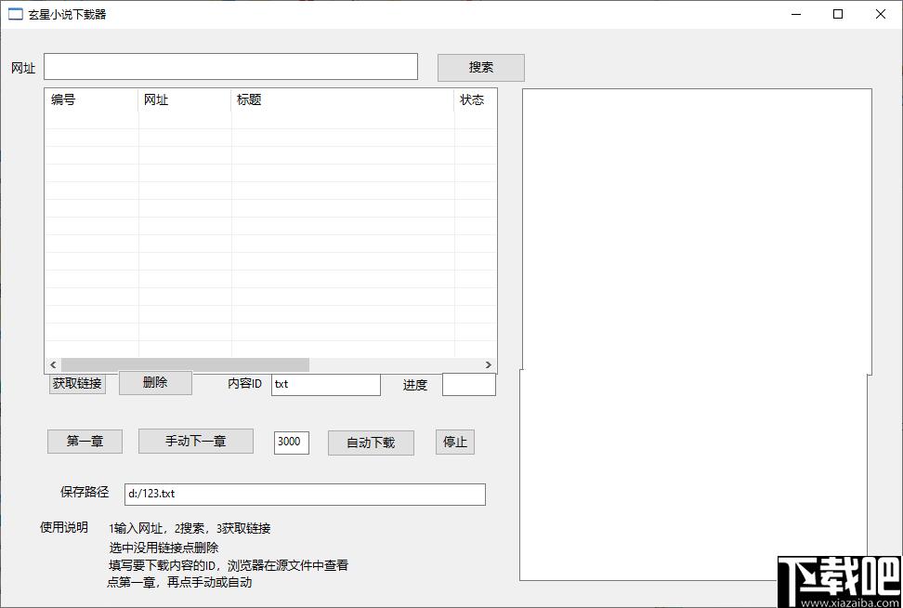This screenshot has width=903, height=608.
Task: Click the horizontal scrollbar thumb
Action: 186,364
